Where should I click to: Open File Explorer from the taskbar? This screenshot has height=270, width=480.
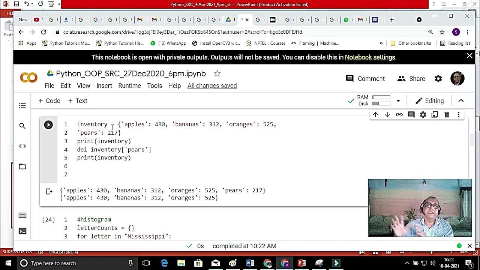tap(181, 263)
